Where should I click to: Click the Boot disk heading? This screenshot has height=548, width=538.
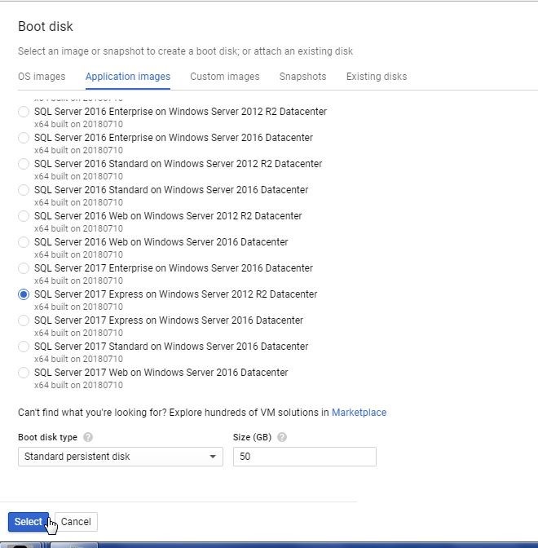[x=46, y=27]
